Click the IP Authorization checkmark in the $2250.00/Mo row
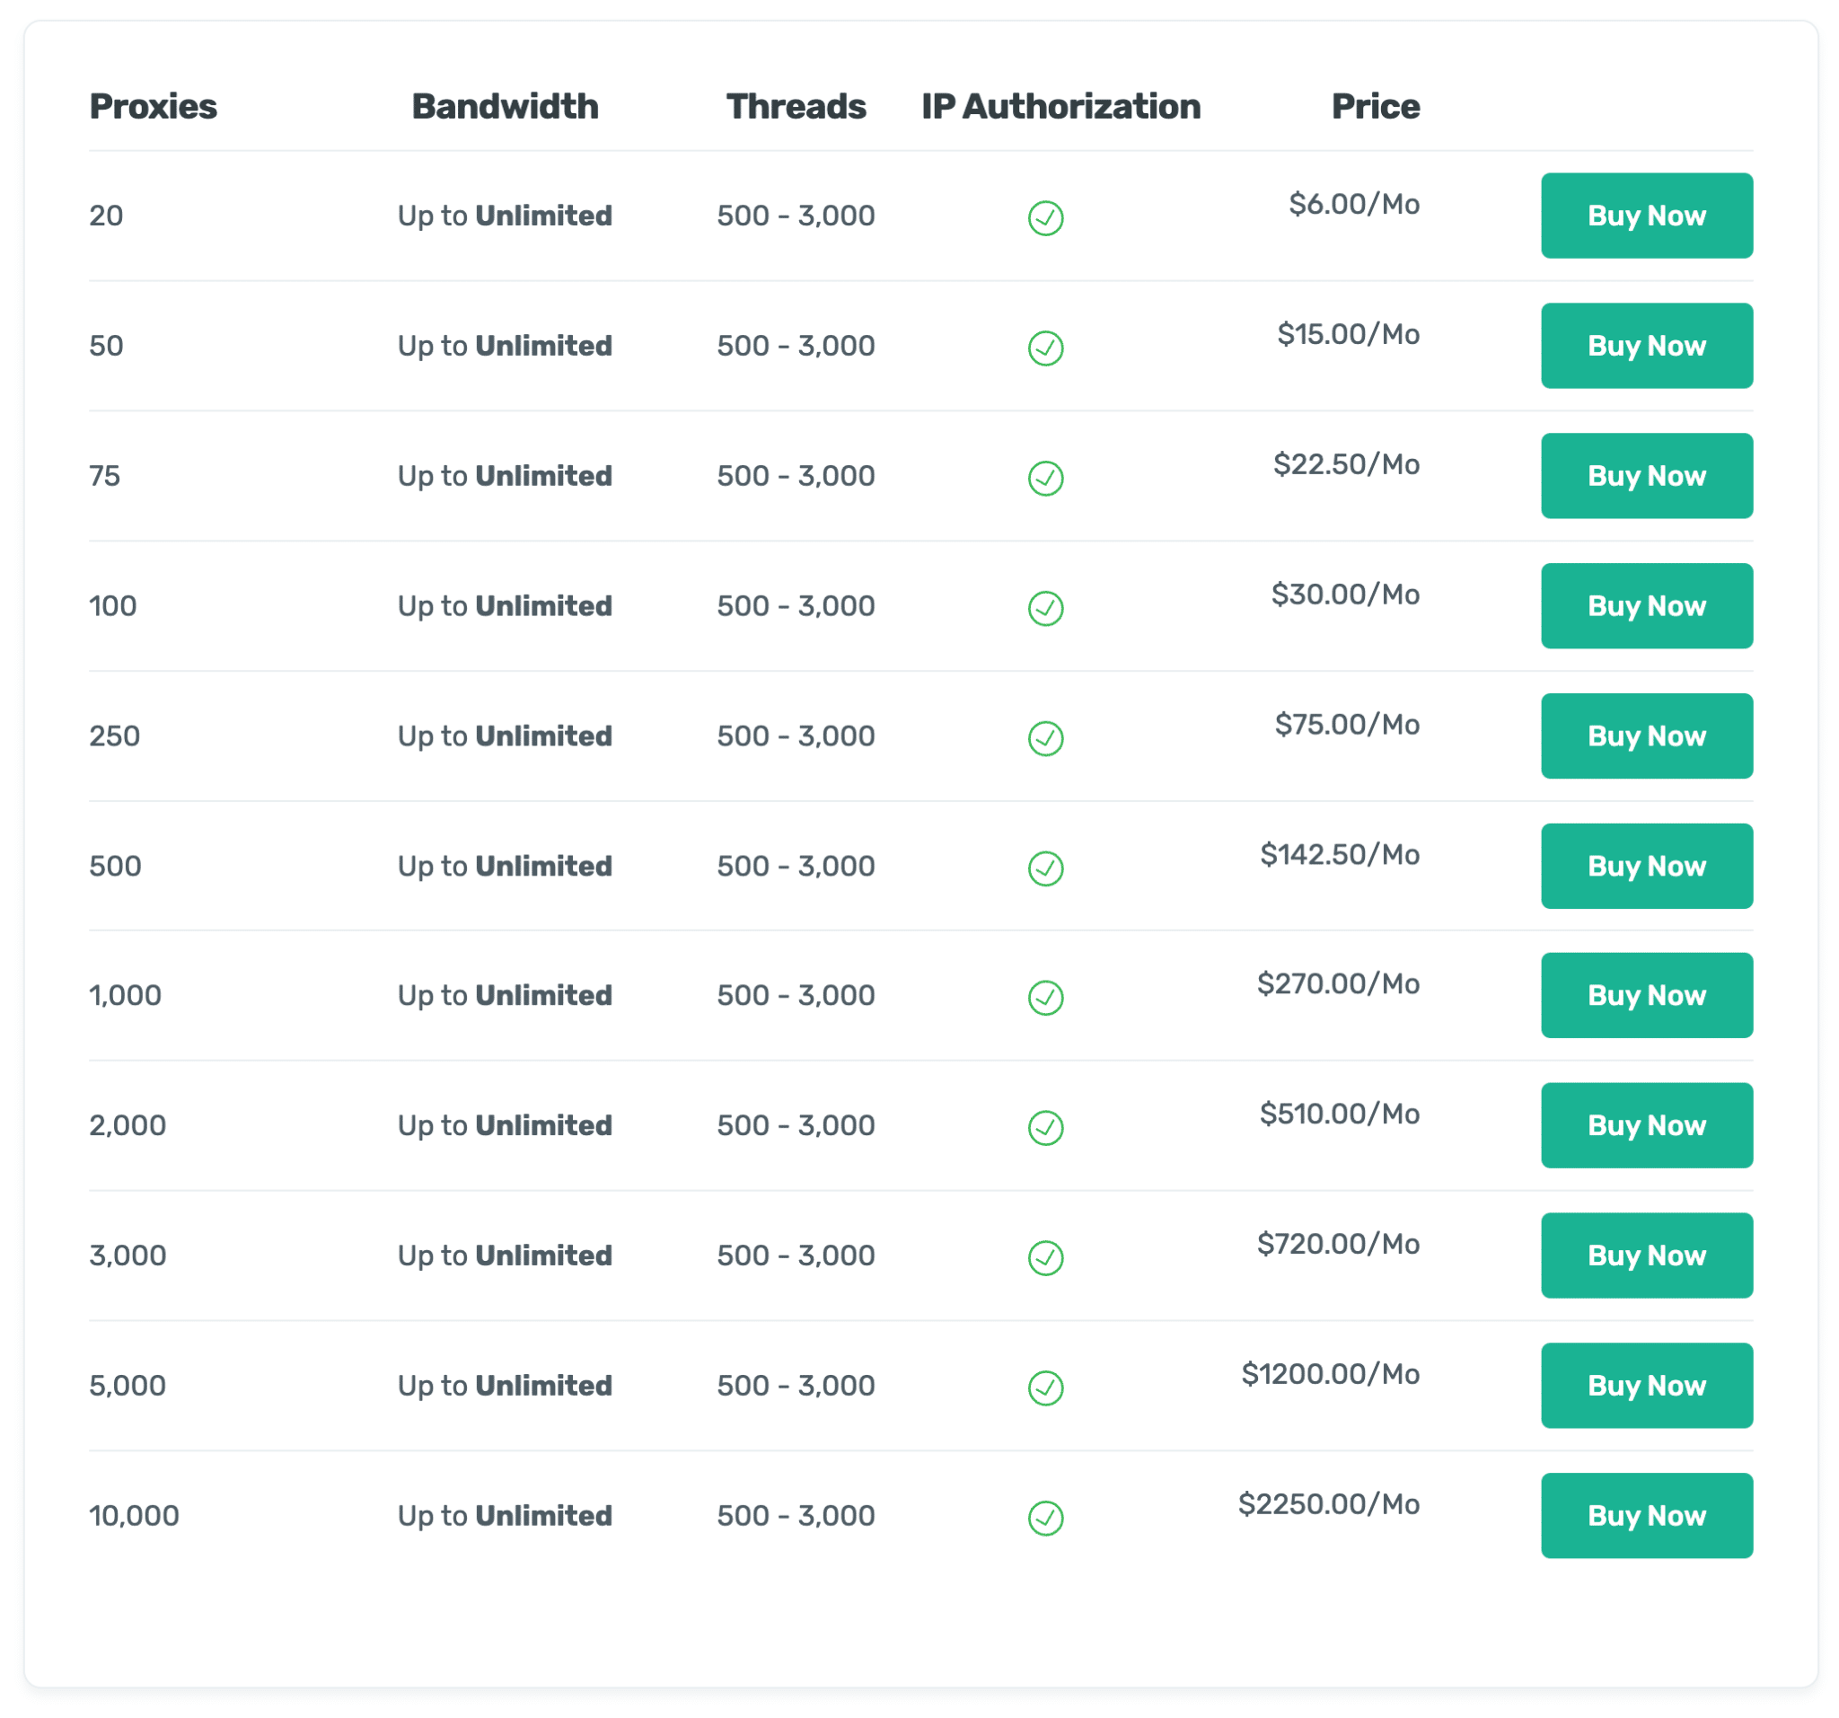The width and height of the screenshot is (1839, 1718). click(1045, 1520)
